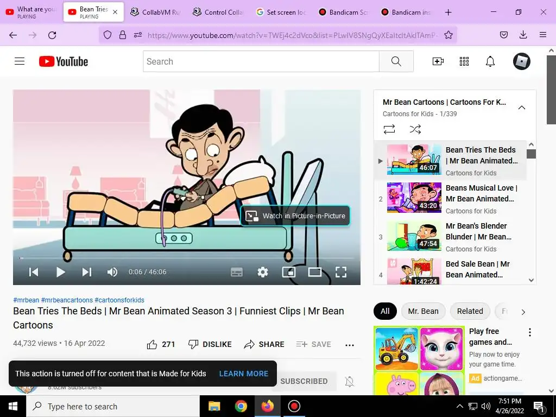Bookmark this page with star
556x417 pixels.
click(x=448, y=35)
